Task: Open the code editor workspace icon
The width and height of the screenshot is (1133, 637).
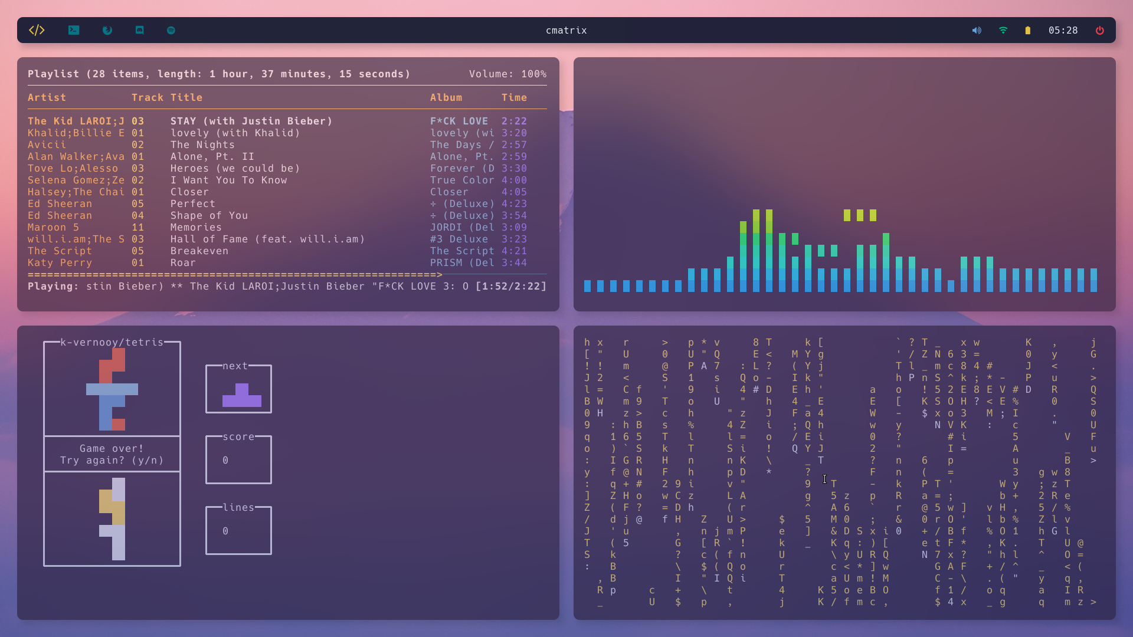Action: coord(37,30)
